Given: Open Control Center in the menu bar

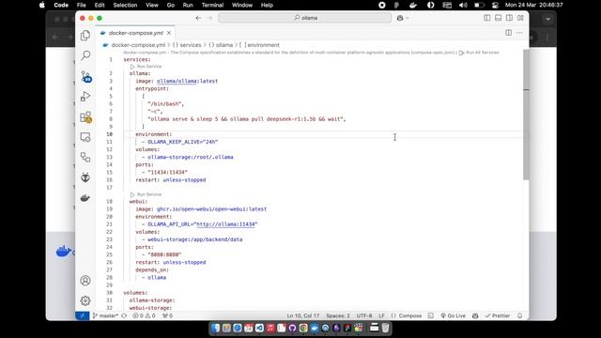Looking at the screenshot, I should tap(495, 5).
